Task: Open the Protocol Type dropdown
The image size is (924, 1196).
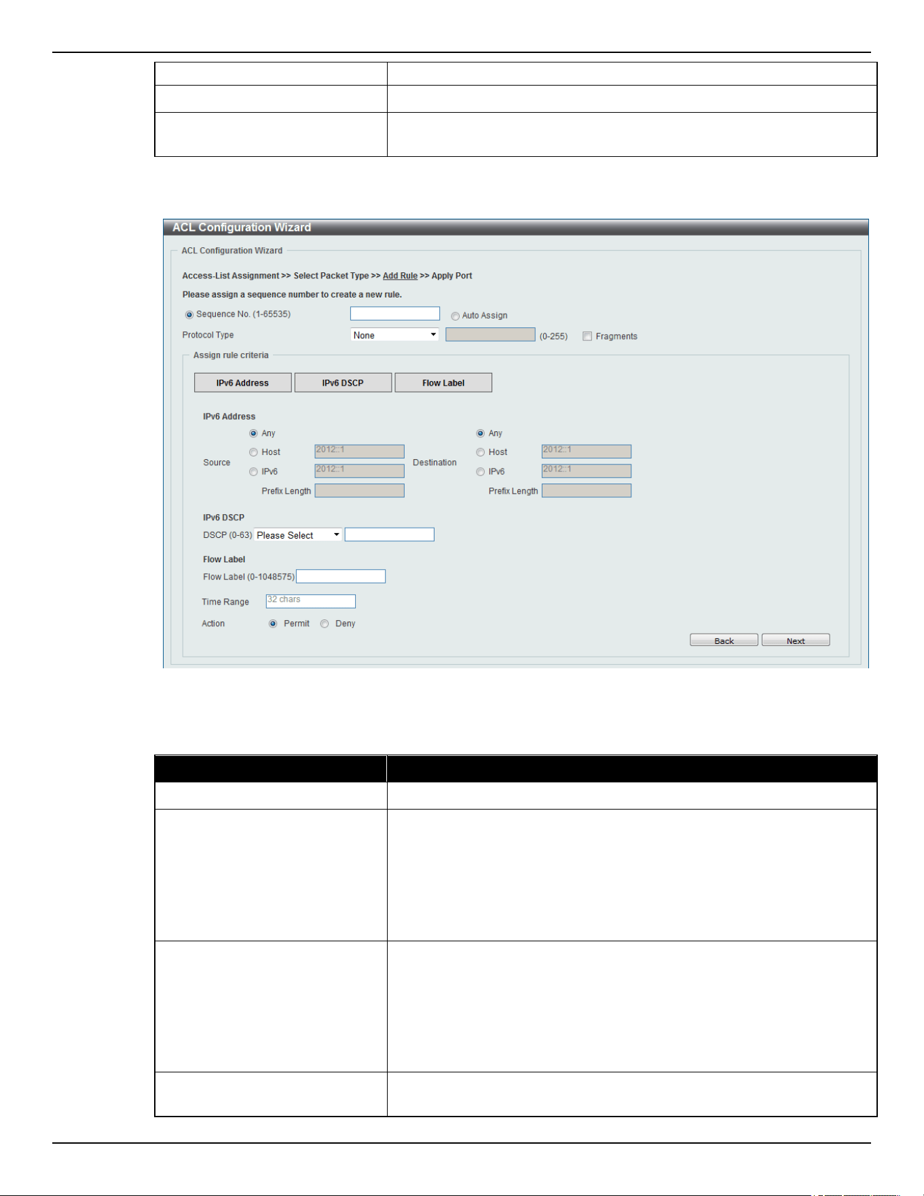Action: pyautogui.click(x=394, y=335)
